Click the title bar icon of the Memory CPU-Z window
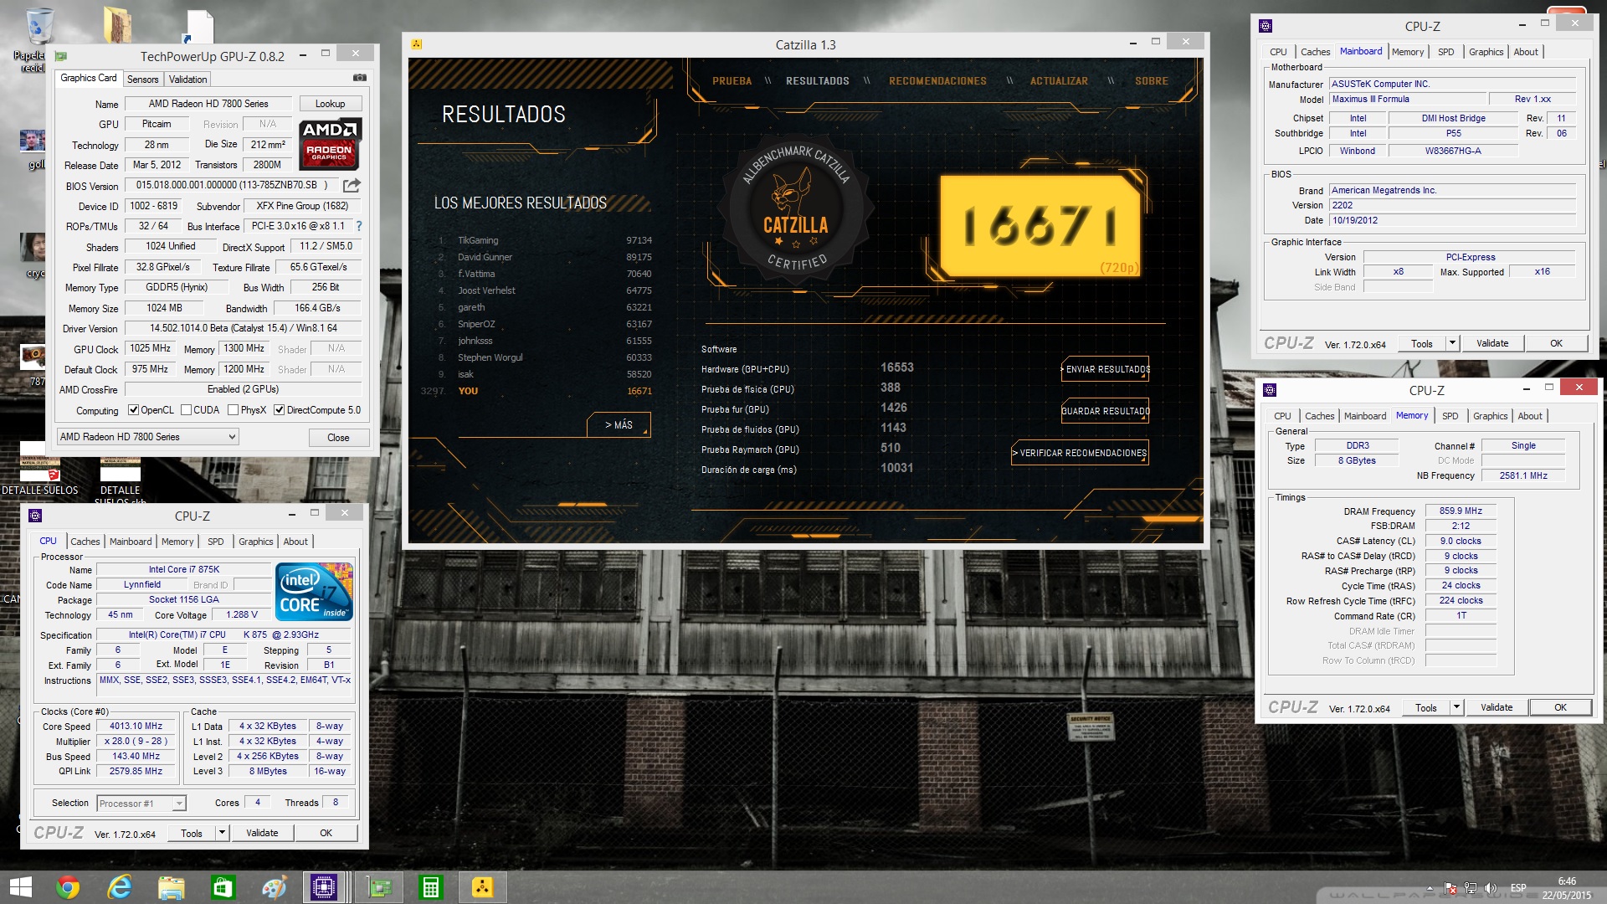 [x=1270, y=390]
